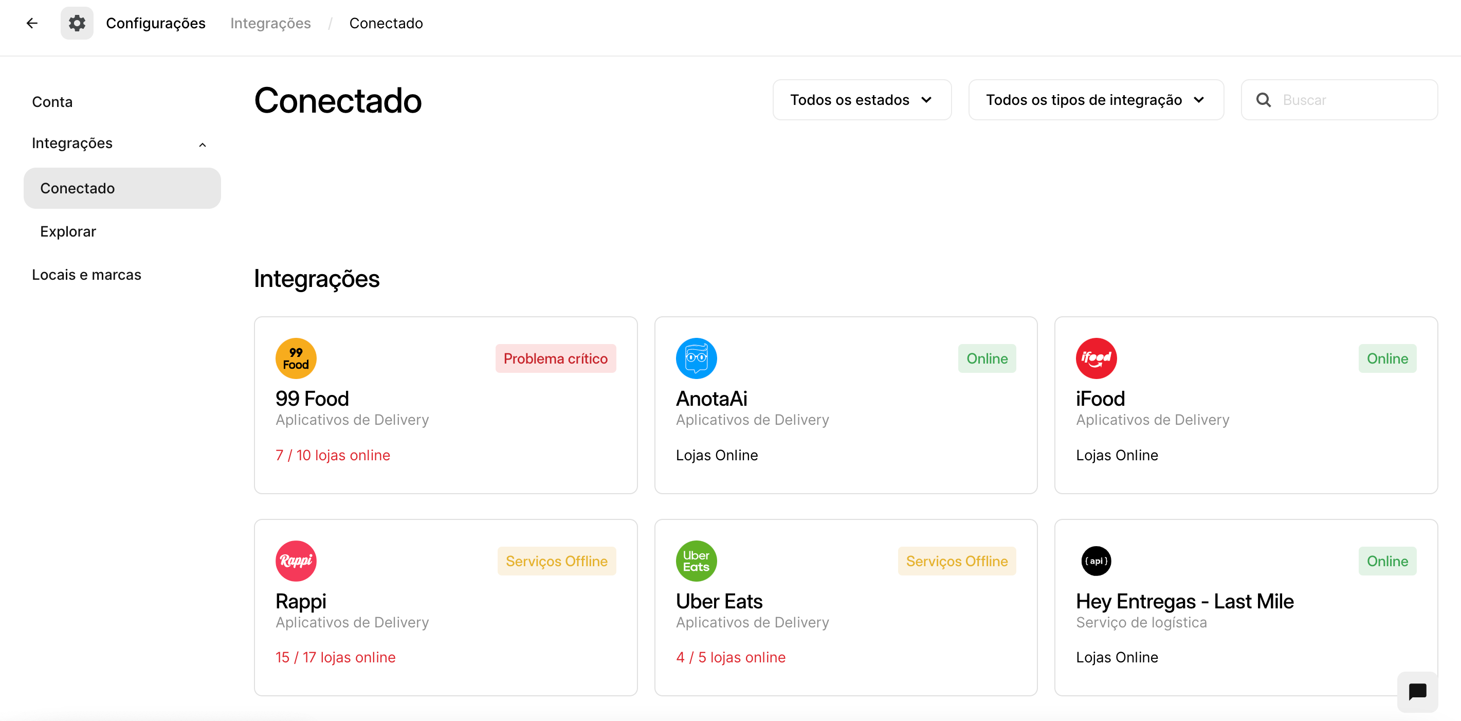This screenshot has width=1461, height=721.
Task: Click the Rappi logo icon
Action: click(296, 561)
